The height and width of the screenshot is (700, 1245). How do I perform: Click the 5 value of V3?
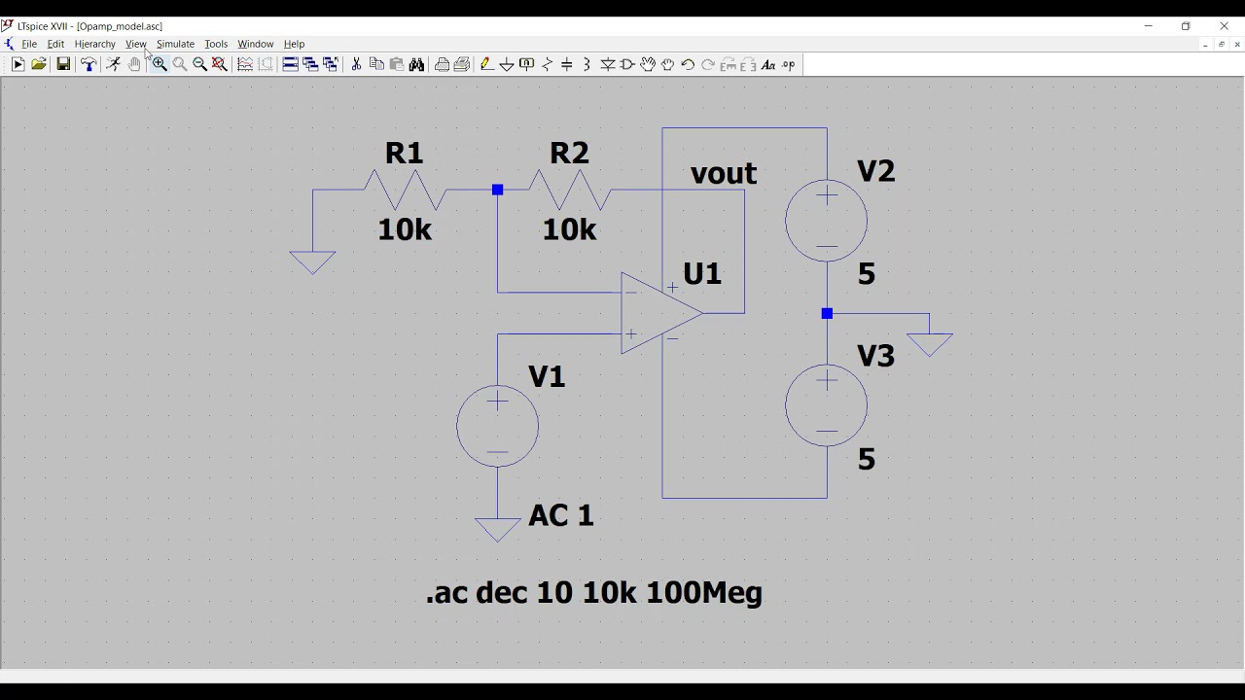pyautogui.click(x=867, y=459)
